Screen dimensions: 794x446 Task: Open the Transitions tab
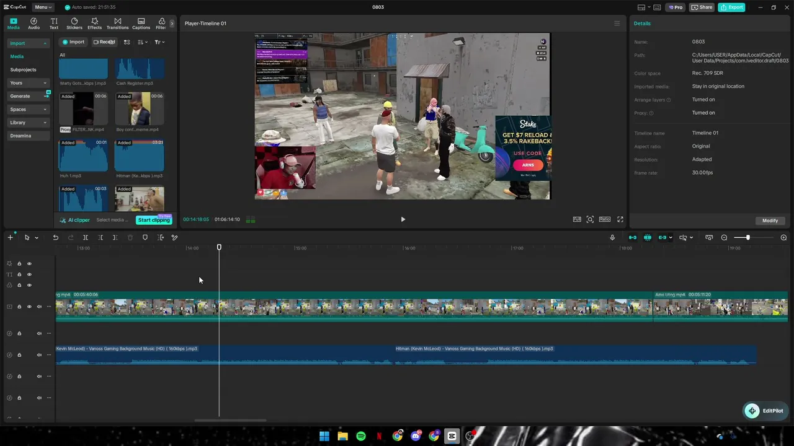(117, 24)
